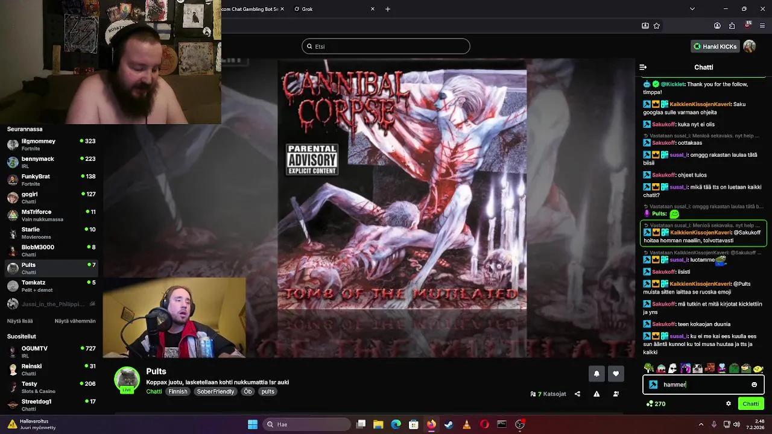Open Opera browser from taskbar
Viewport: 772px width, 434px height.
pyautogui.click(x=484, y=424)
